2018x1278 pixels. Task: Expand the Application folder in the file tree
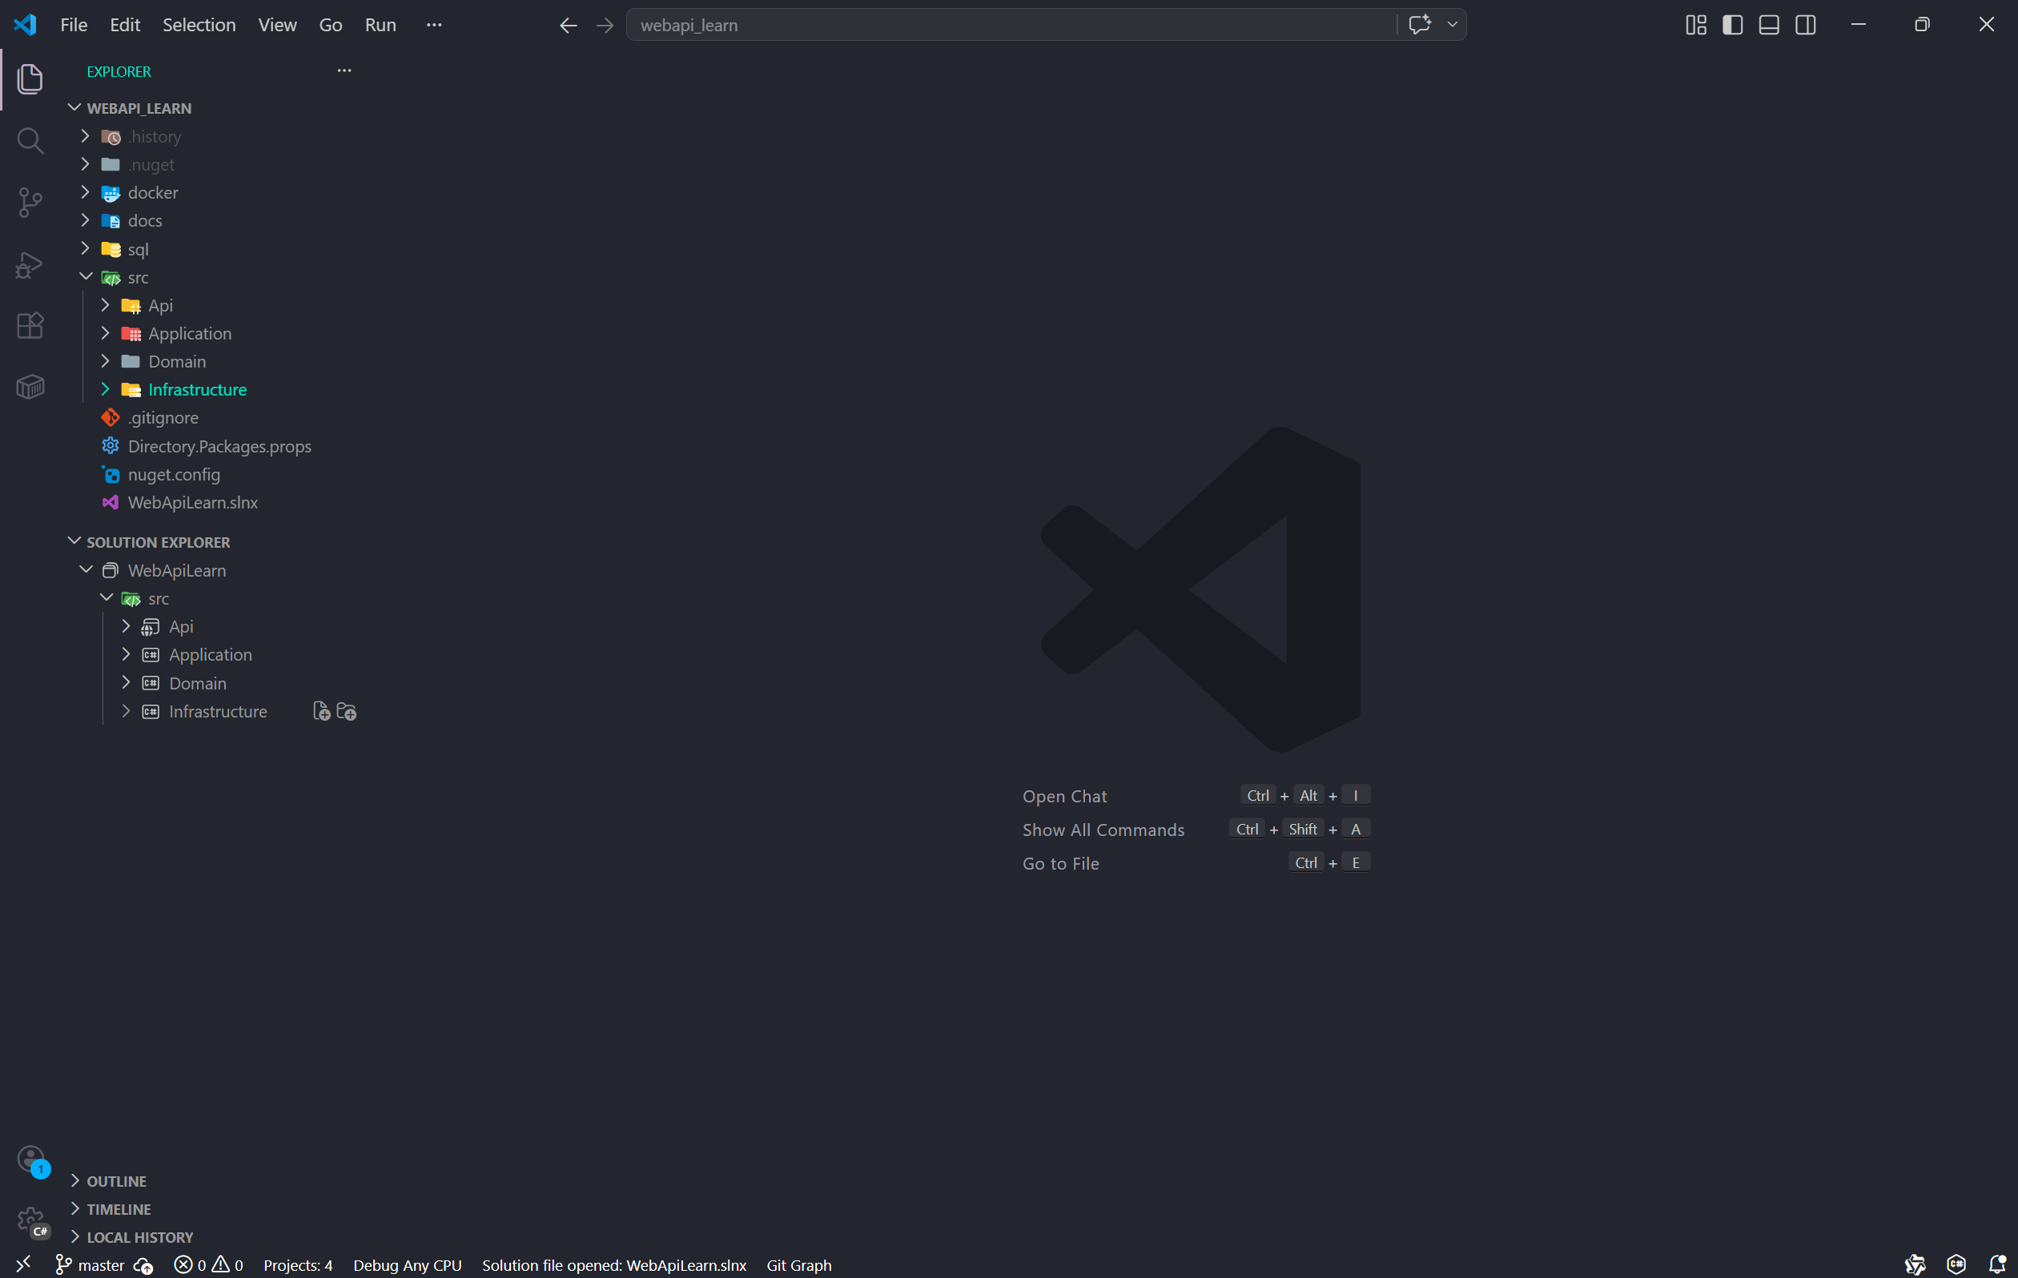pos(106,332)
